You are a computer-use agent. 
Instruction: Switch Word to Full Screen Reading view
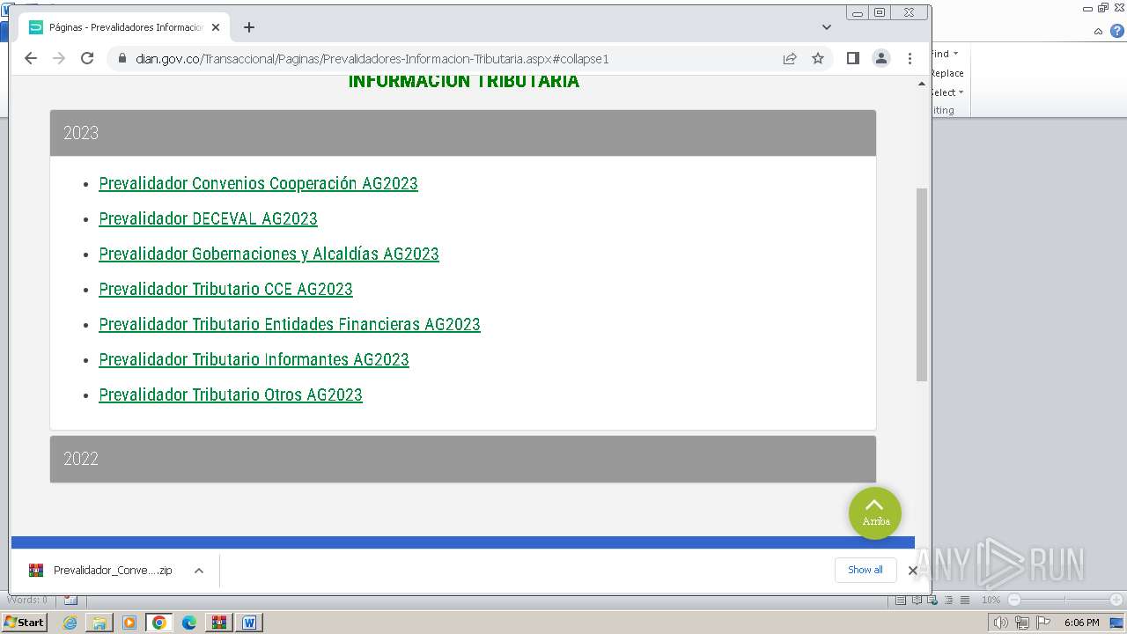(917, 600)
